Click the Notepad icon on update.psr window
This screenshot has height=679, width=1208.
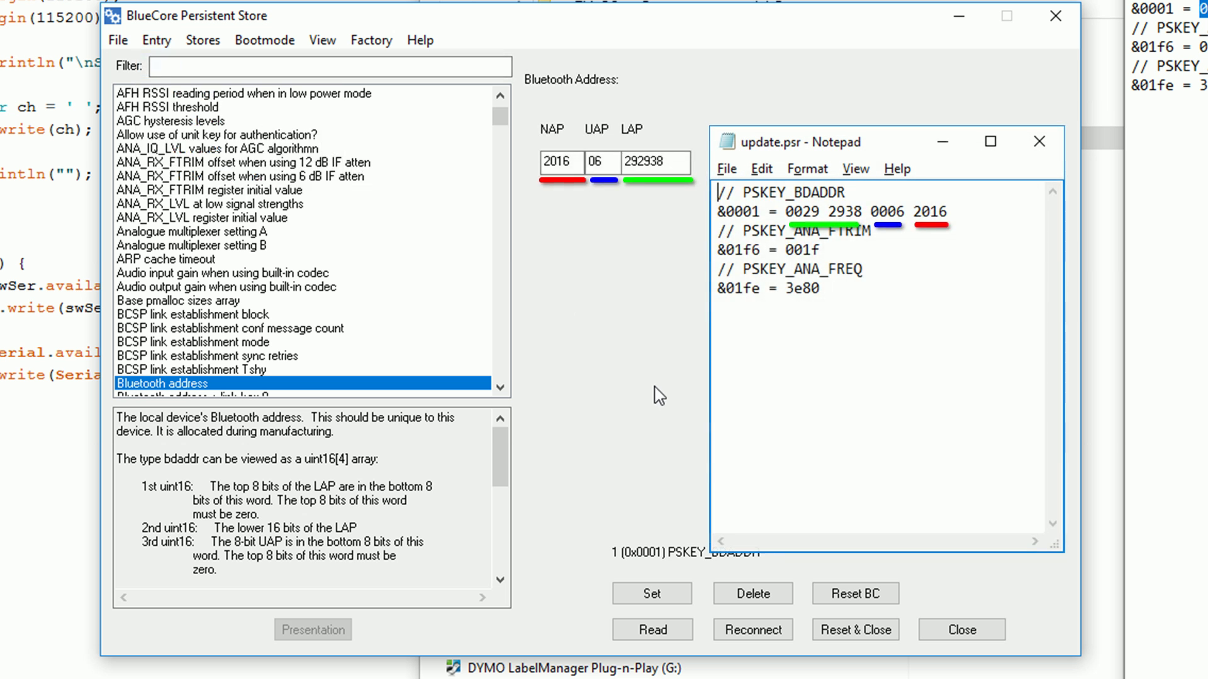click(x=729, y=141)
